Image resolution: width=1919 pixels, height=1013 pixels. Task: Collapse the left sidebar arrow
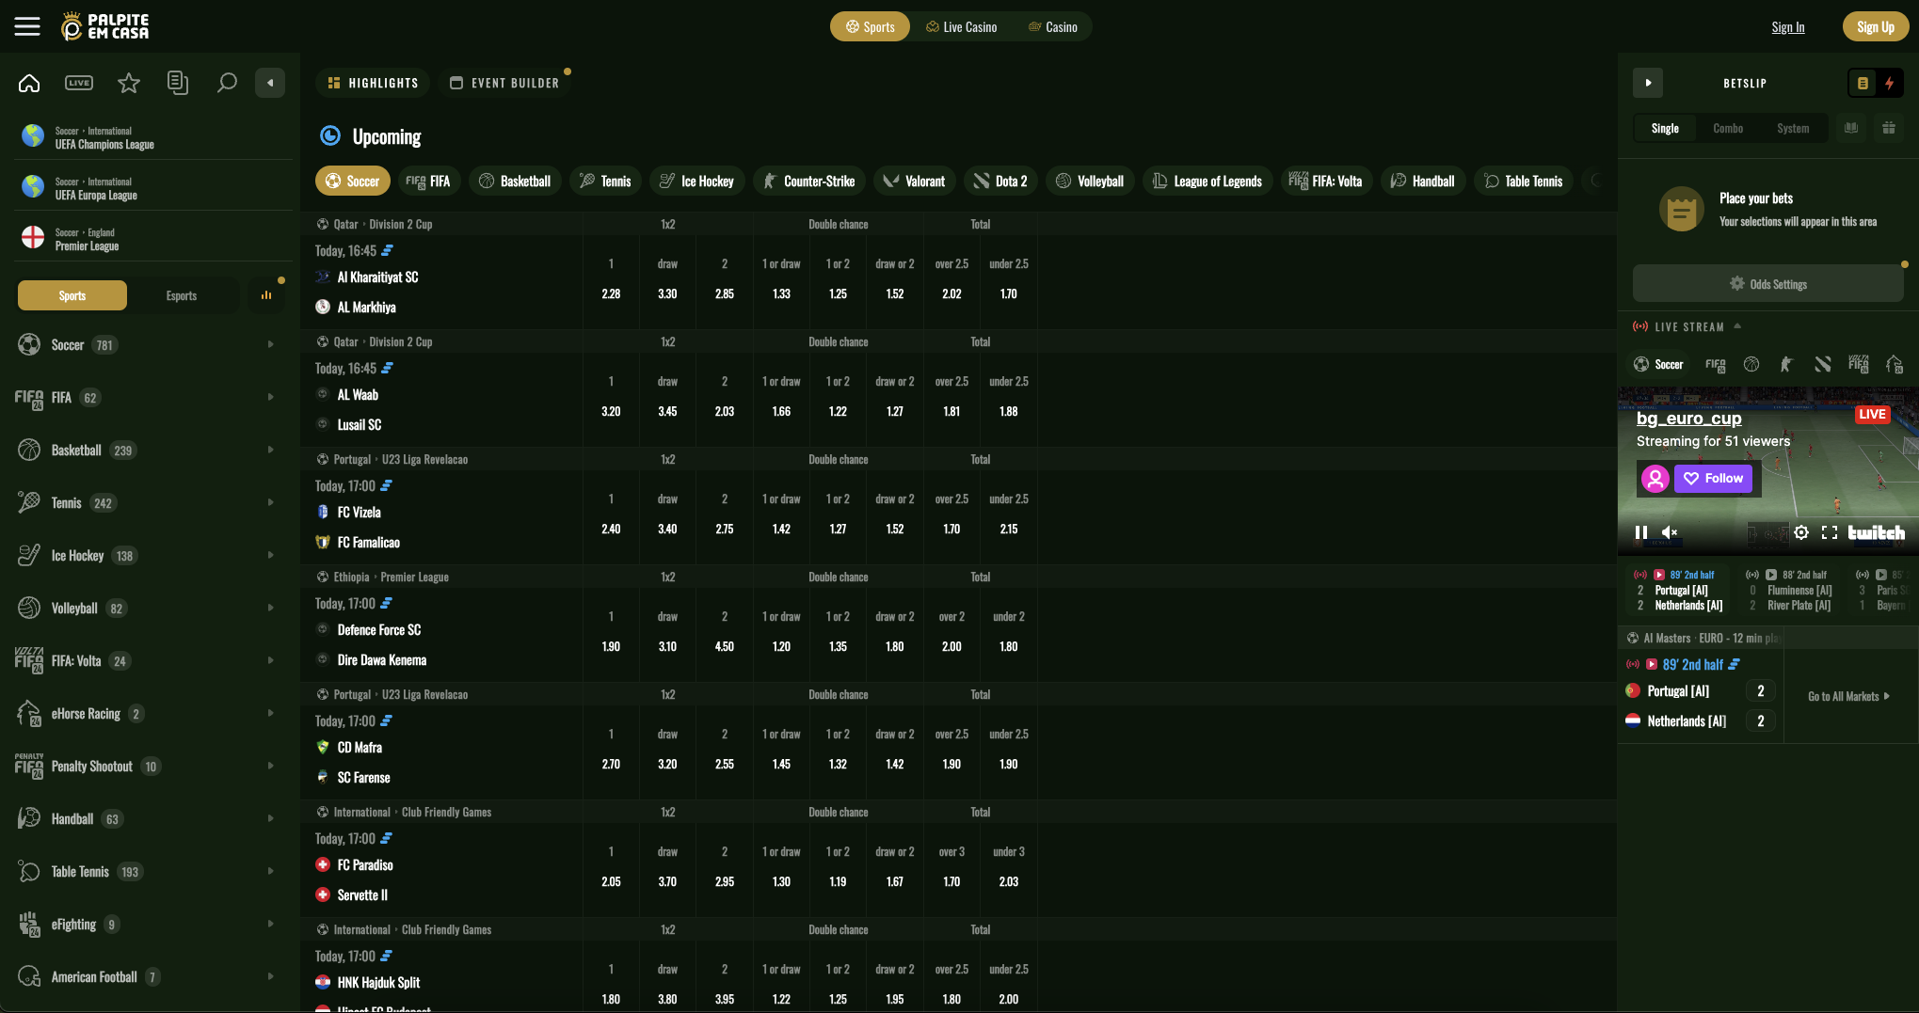[270, 83]
